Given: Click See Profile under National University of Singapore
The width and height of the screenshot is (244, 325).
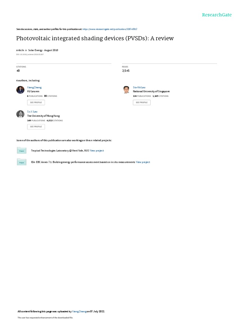Looking at the screenshot, I should (142, 103).
